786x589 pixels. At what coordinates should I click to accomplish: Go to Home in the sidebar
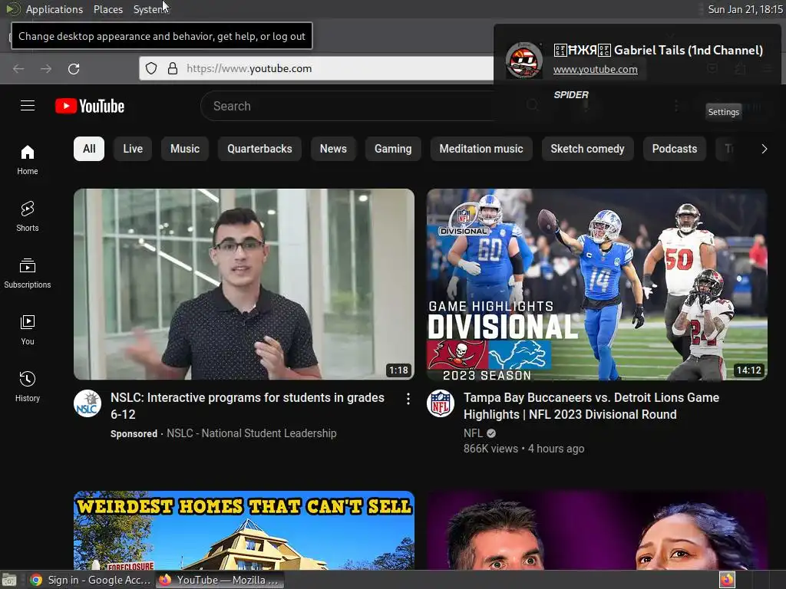tap(28, 160)
